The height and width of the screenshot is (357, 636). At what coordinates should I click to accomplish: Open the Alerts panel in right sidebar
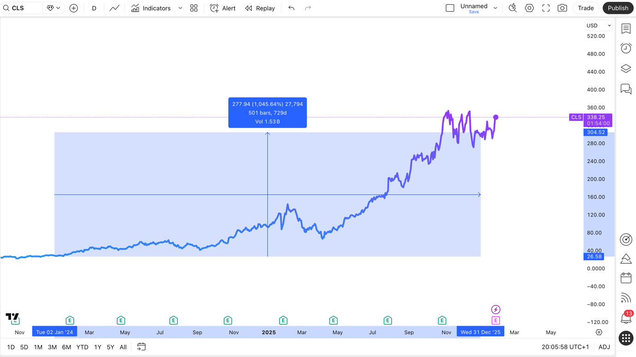click(626, 48)
